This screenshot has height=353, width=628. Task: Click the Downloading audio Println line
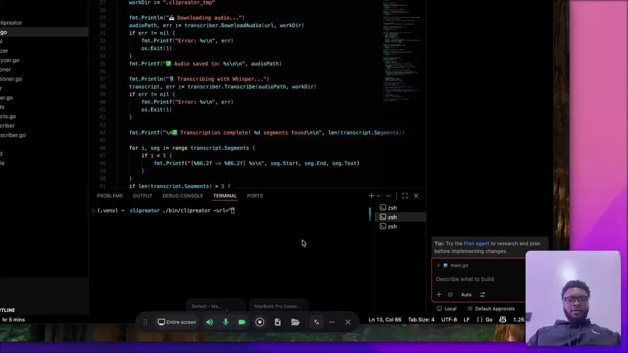click(x=187, y=18)
